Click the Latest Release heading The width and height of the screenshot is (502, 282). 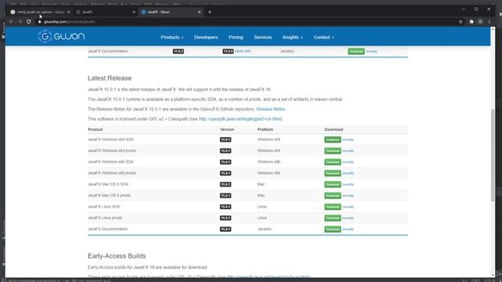110,78
